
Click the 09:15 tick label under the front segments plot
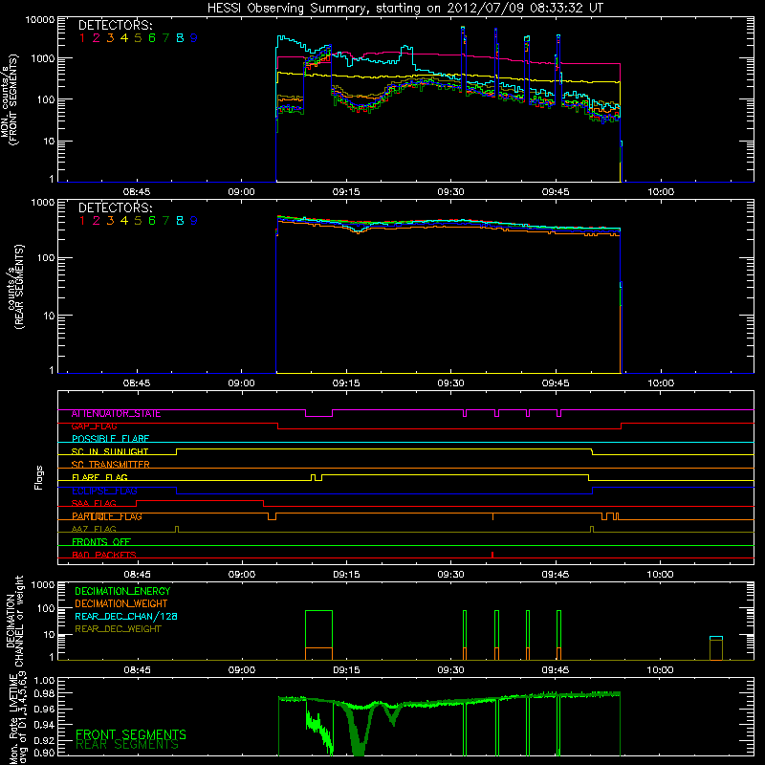pyautogui.click(x=346, y=192)
